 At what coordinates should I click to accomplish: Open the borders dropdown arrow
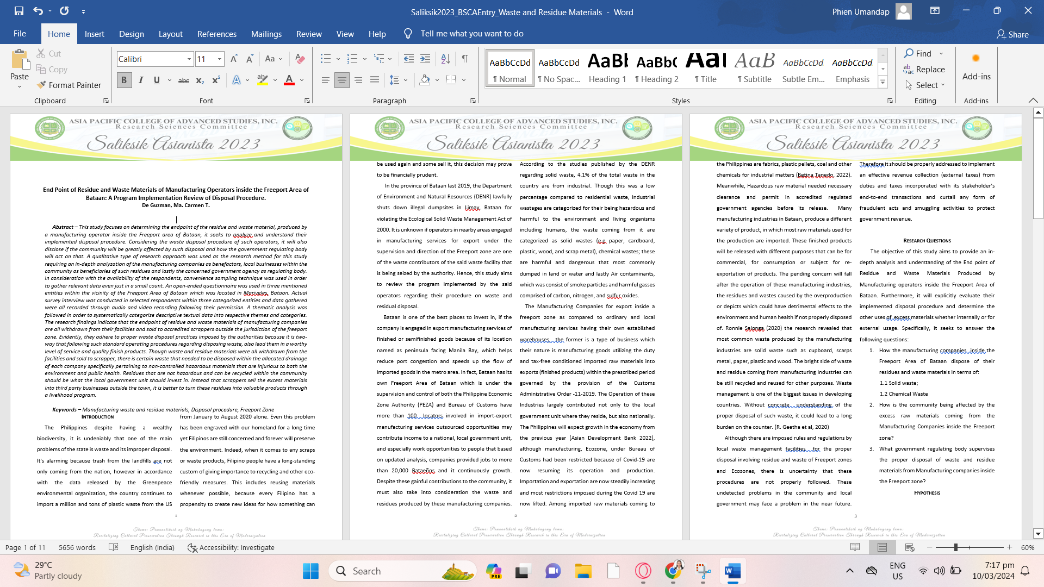(464, 80)
